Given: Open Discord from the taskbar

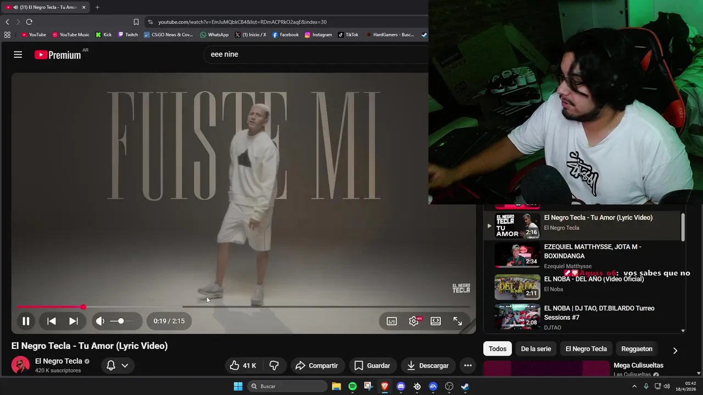Looking at the screenshot, I should pos(401,386).
